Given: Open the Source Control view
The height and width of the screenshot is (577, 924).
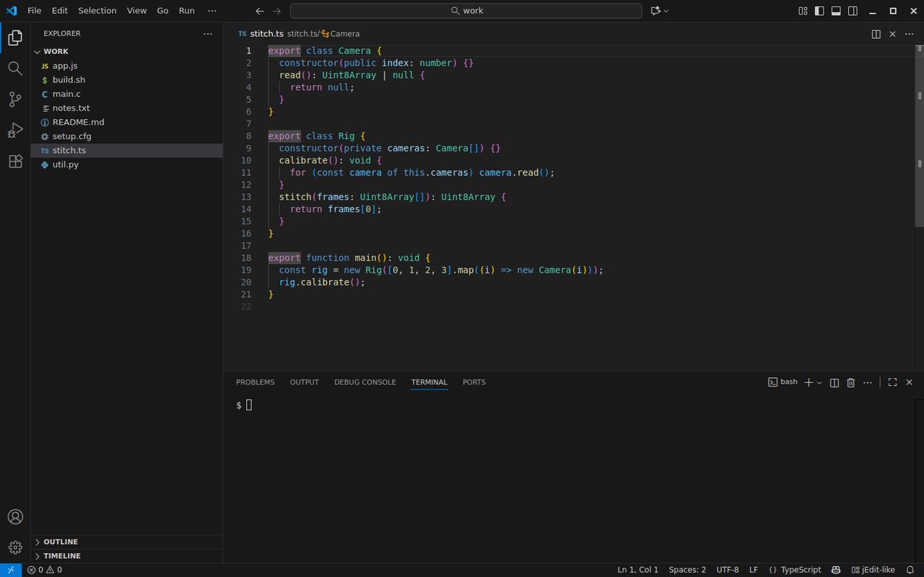Looking at the screenshot, I should click(x=15, y=100).
